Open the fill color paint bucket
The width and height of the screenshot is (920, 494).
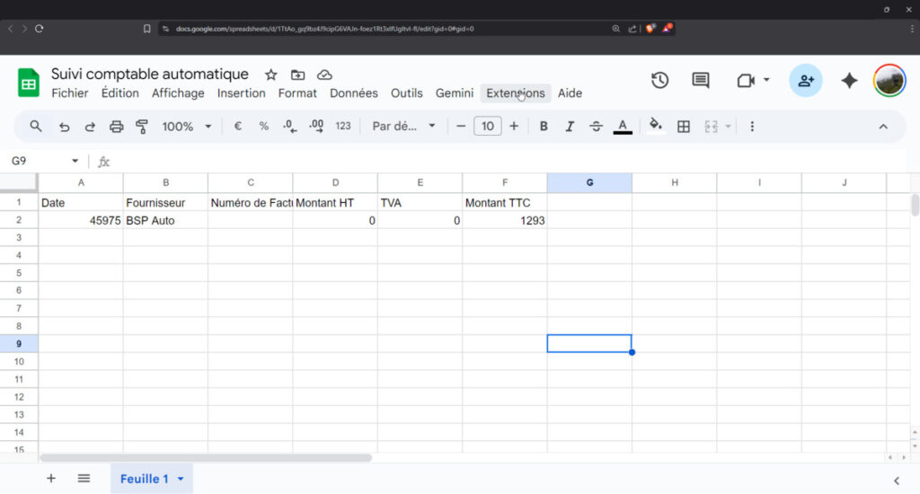point(656,127)
